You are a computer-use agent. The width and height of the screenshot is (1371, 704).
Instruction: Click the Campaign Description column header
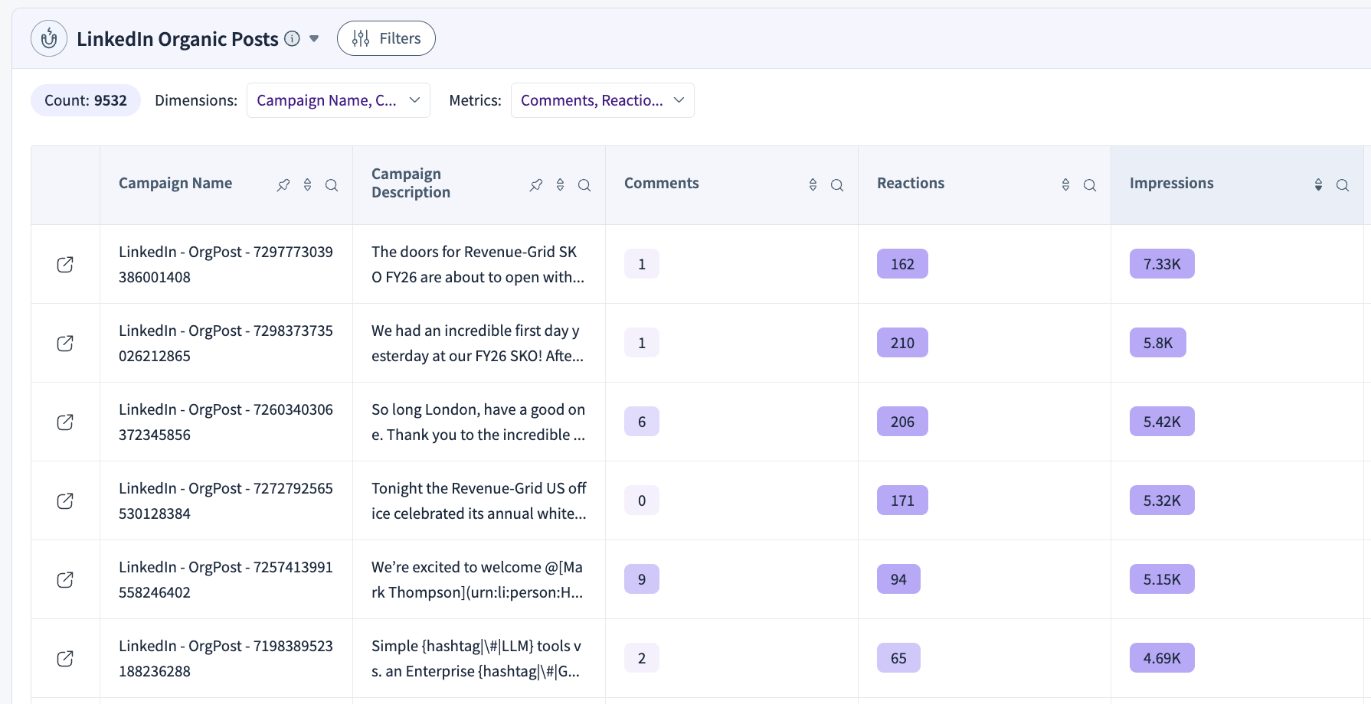pyautogui.click(x=411, y=184)
